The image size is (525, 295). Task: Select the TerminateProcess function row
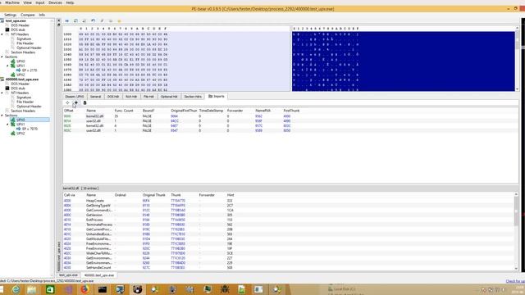[289, 225]
